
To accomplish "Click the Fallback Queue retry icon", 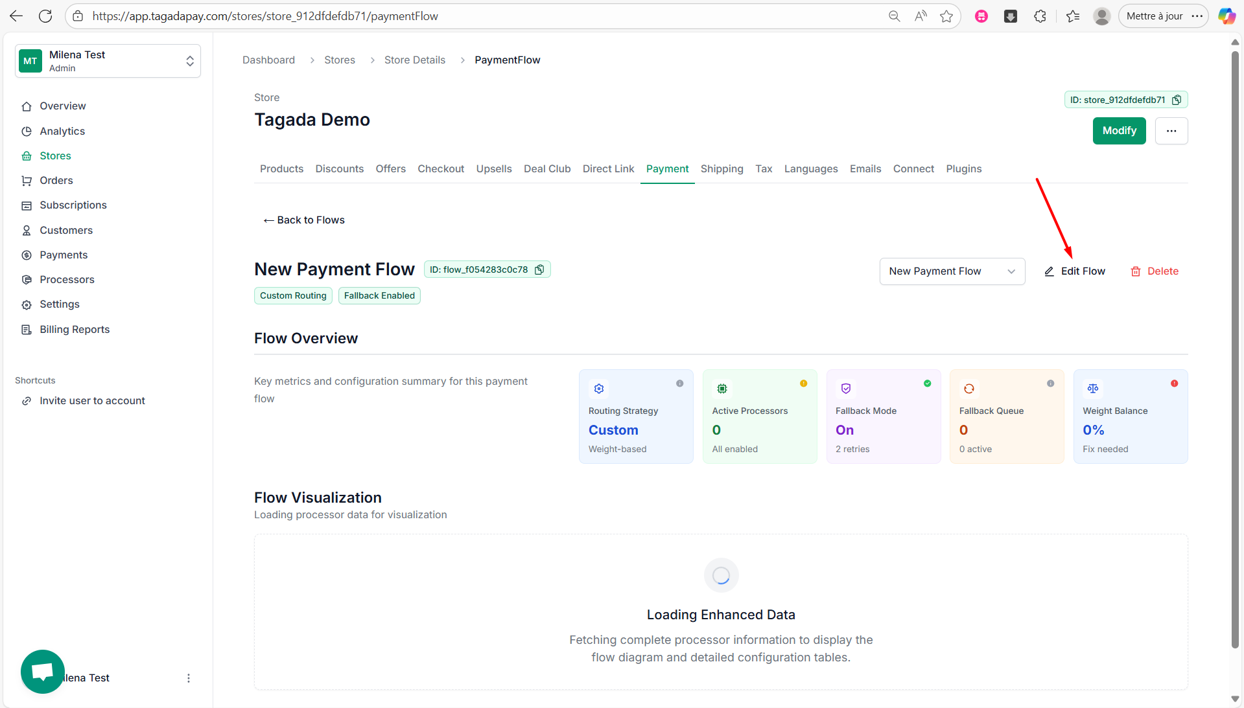I will click(969, 389).
